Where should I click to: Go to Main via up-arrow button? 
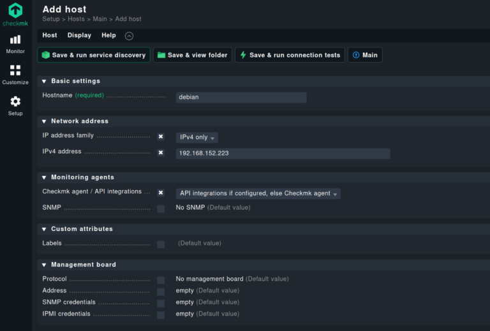365,55
